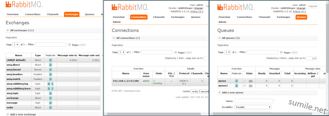329x116 pixels.
Task: Click the idle state text of the queue row
Action: click(251, 81)
